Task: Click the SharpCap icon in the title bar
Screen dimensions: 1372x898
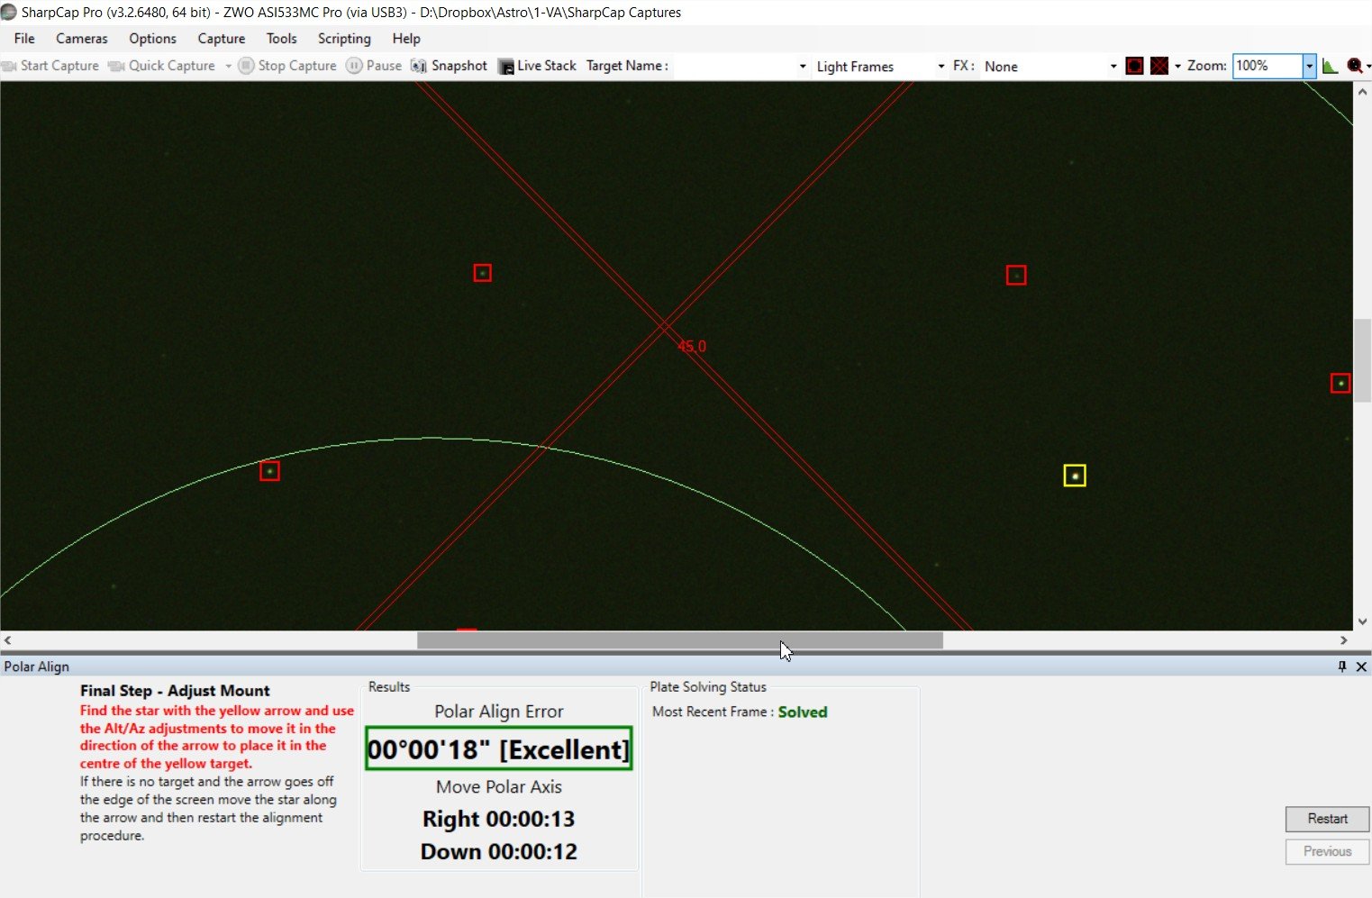Action: (x=9, y=13)
